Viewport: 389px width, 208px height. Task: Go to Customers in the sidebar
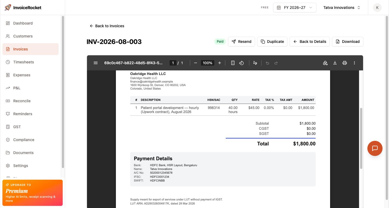(x=31, y=36)
